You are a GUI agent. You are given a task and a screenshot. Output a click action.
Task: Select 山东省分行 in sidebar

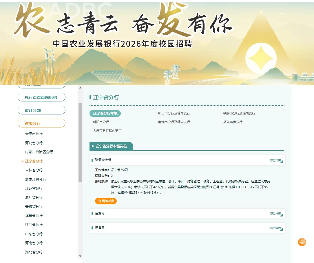click(34, 234)
